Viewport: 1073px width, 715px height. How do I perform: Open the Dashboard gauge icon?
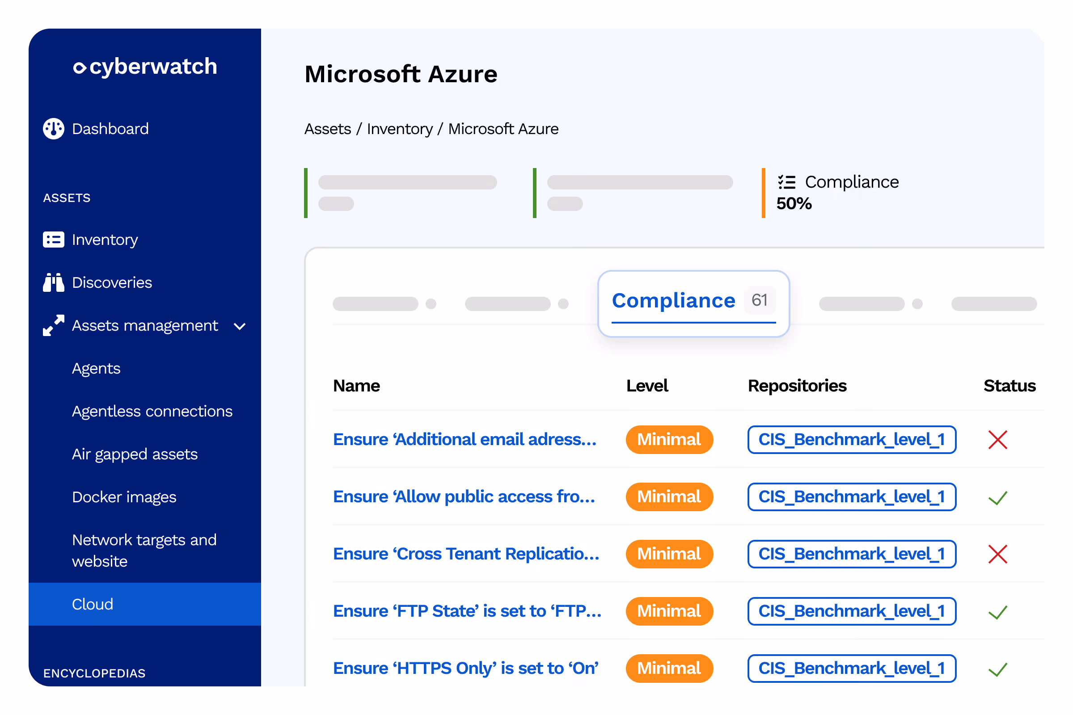pos(53,129)
